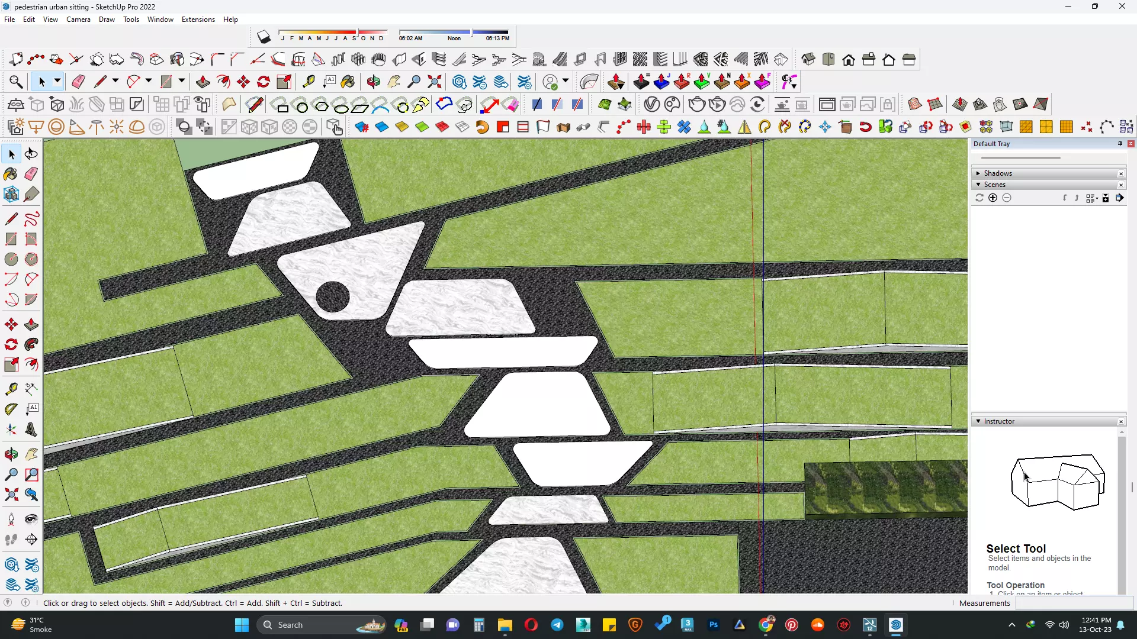Pin the Default Tray auto-hide toggle
The width and height of the screenshot is (1137, 639).
click(1120, 144)
